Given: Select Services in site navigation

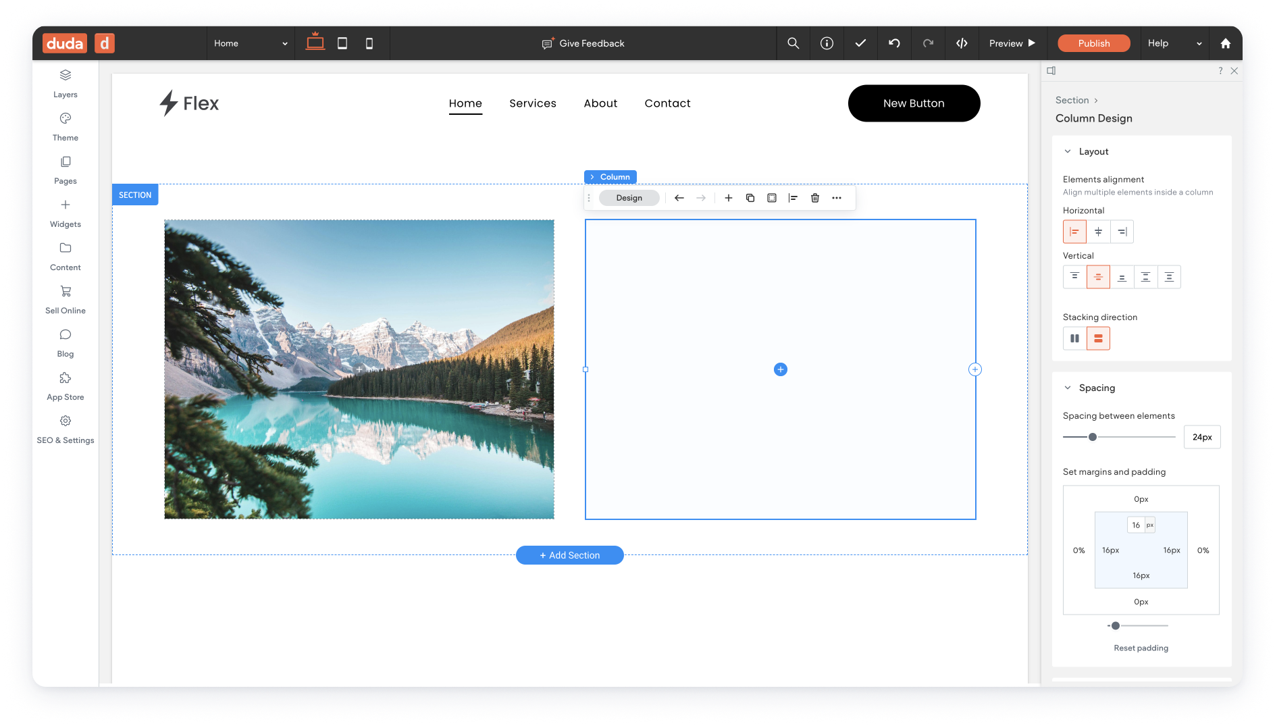Looking at the screenshot, I should pyautogui.click(x=533, y=103).
